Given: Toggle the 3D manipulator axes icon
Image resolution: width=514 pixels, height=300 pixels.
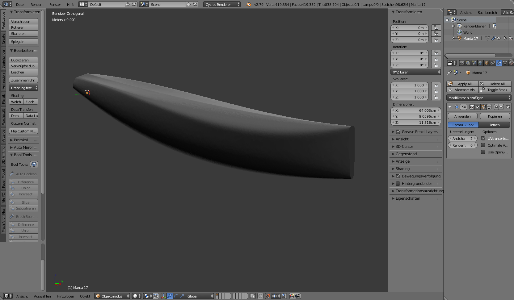Looking at the screenshot, I should point(163,296).
